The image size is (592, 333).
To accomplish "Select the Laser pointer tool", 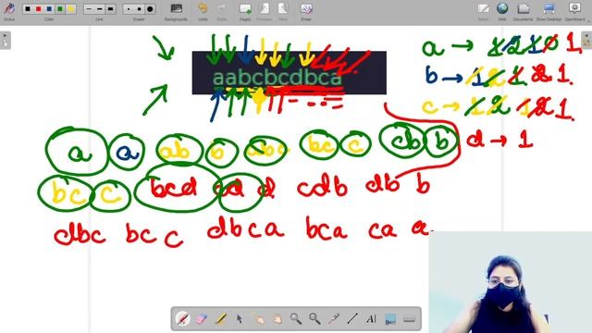I will pos(334,319).
